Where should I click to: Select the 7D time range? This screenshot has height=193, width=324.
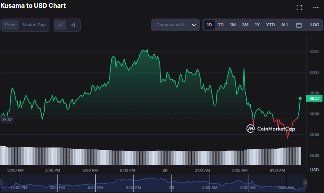(221, 25)
